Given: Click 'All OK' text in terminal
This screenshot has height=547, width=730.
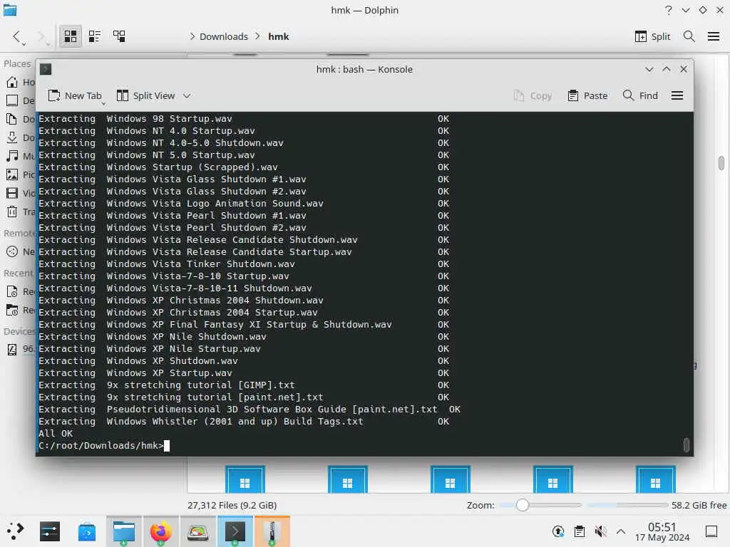Looking at the screenshot, I should pyautogui.click(x=56, y=433).
